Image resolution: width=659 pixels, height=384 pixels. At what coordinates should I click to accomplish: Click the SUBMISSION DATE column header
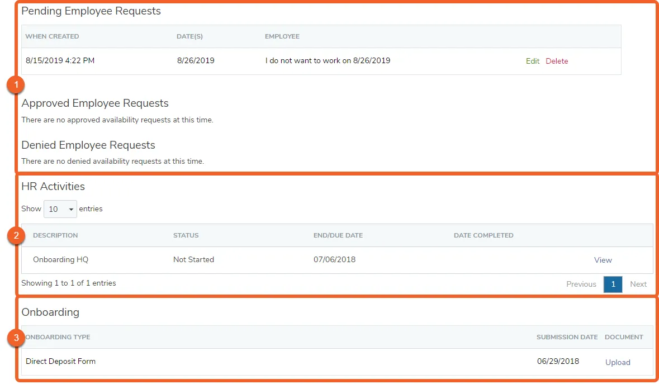567,337
